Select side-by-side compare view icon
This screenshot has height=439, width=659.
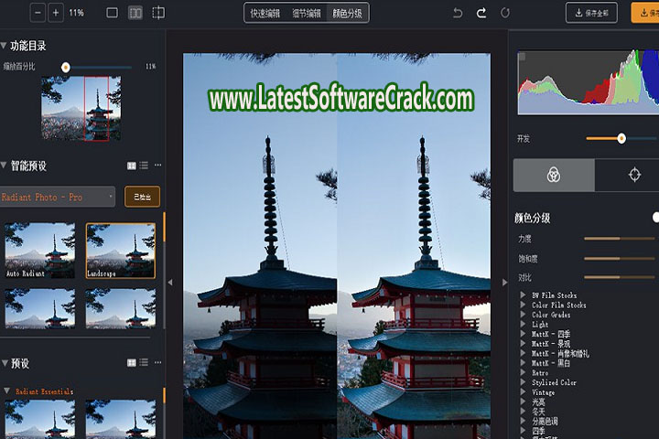(135, 13)
